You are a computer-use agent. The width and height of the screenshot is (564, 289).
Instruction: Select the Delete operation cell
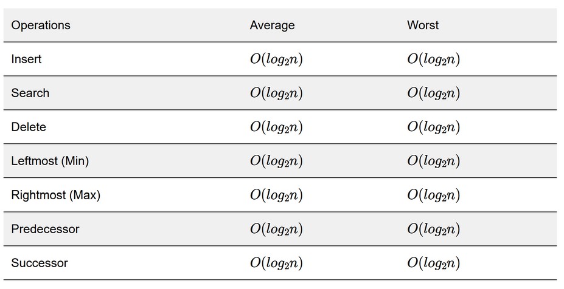(x=29, y=127)
